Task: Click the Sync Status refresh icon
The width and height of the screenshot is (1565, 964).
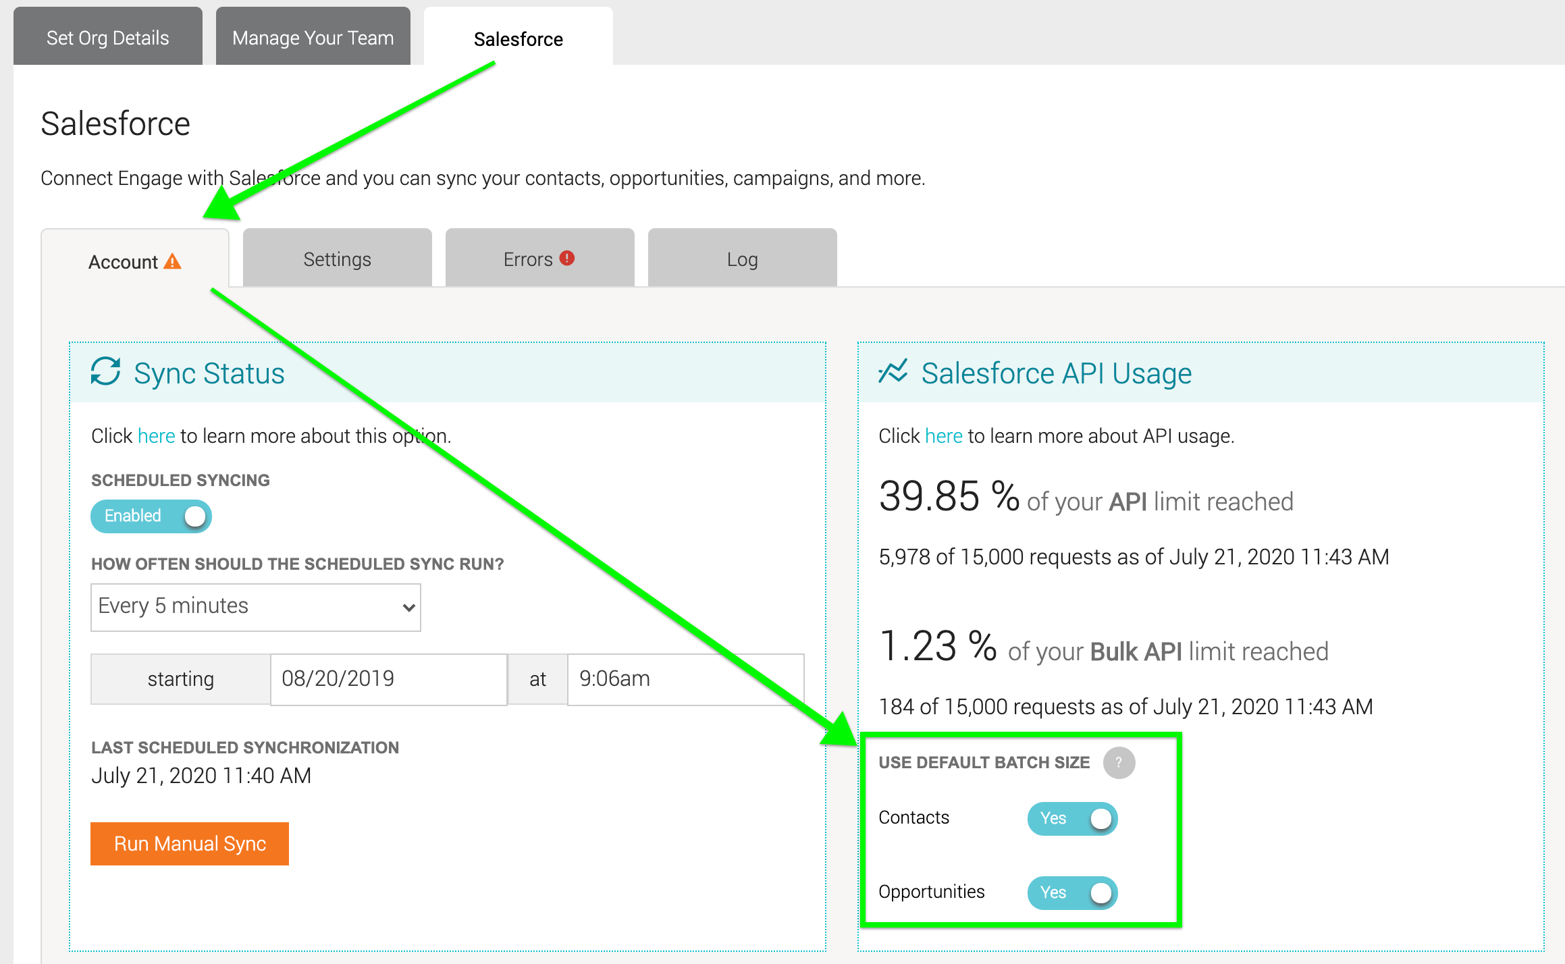Action: [x=106, y=371]
